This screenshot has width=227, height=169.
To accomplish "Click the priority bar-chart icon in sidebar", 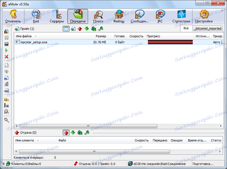I will 6,31.
